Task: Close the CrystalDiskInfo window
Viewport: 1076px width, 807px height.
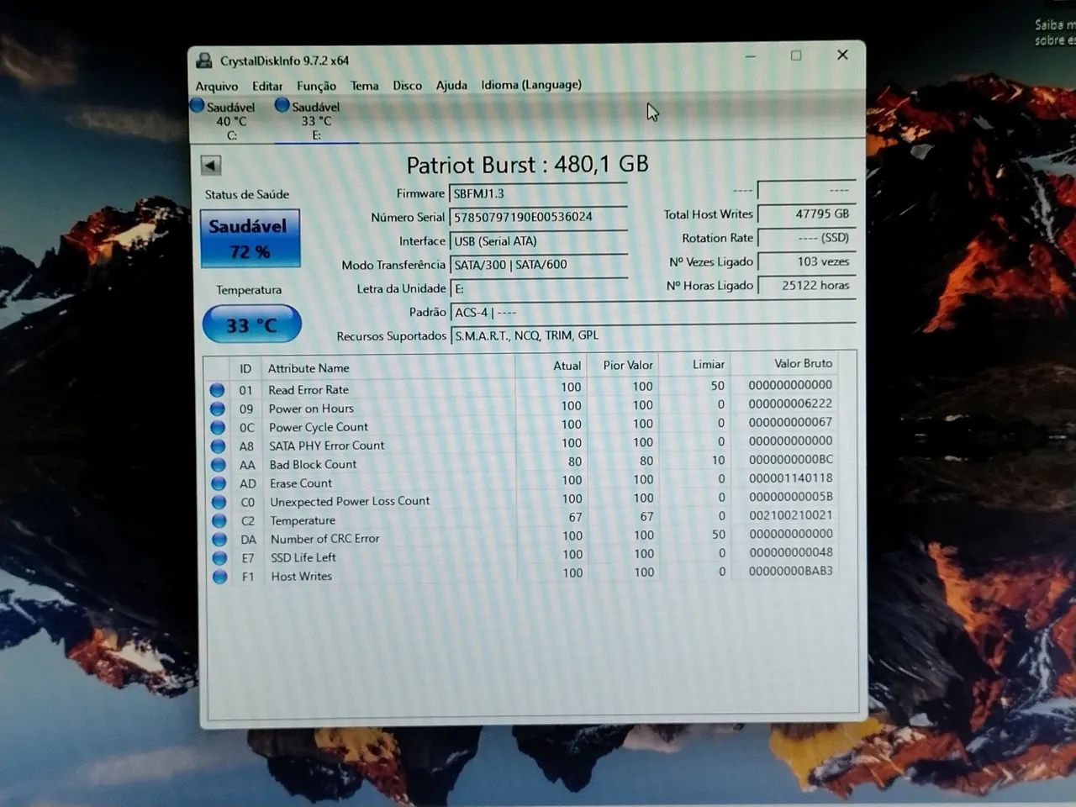Action: (x=842, y=55)
